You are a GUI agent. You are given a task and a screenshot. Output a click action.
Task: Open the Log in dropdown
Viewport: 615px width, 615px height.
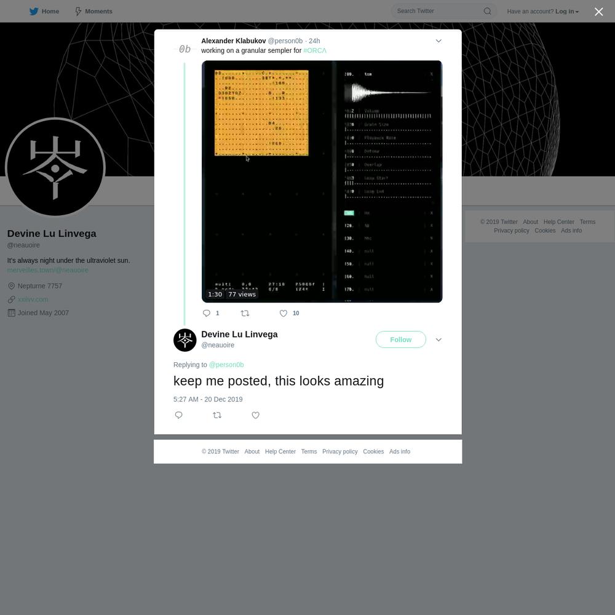point(567,11)
